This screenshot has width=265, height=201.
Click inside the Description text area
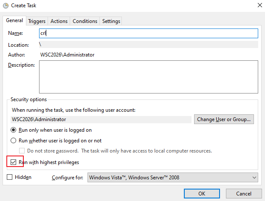[x=149, y=77]
